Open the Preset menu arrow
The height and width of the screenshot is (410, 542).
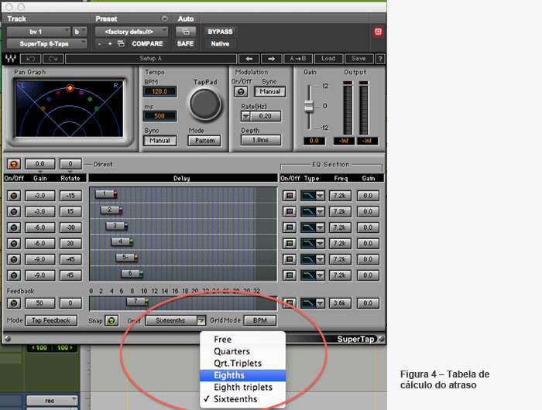(164, 19)
